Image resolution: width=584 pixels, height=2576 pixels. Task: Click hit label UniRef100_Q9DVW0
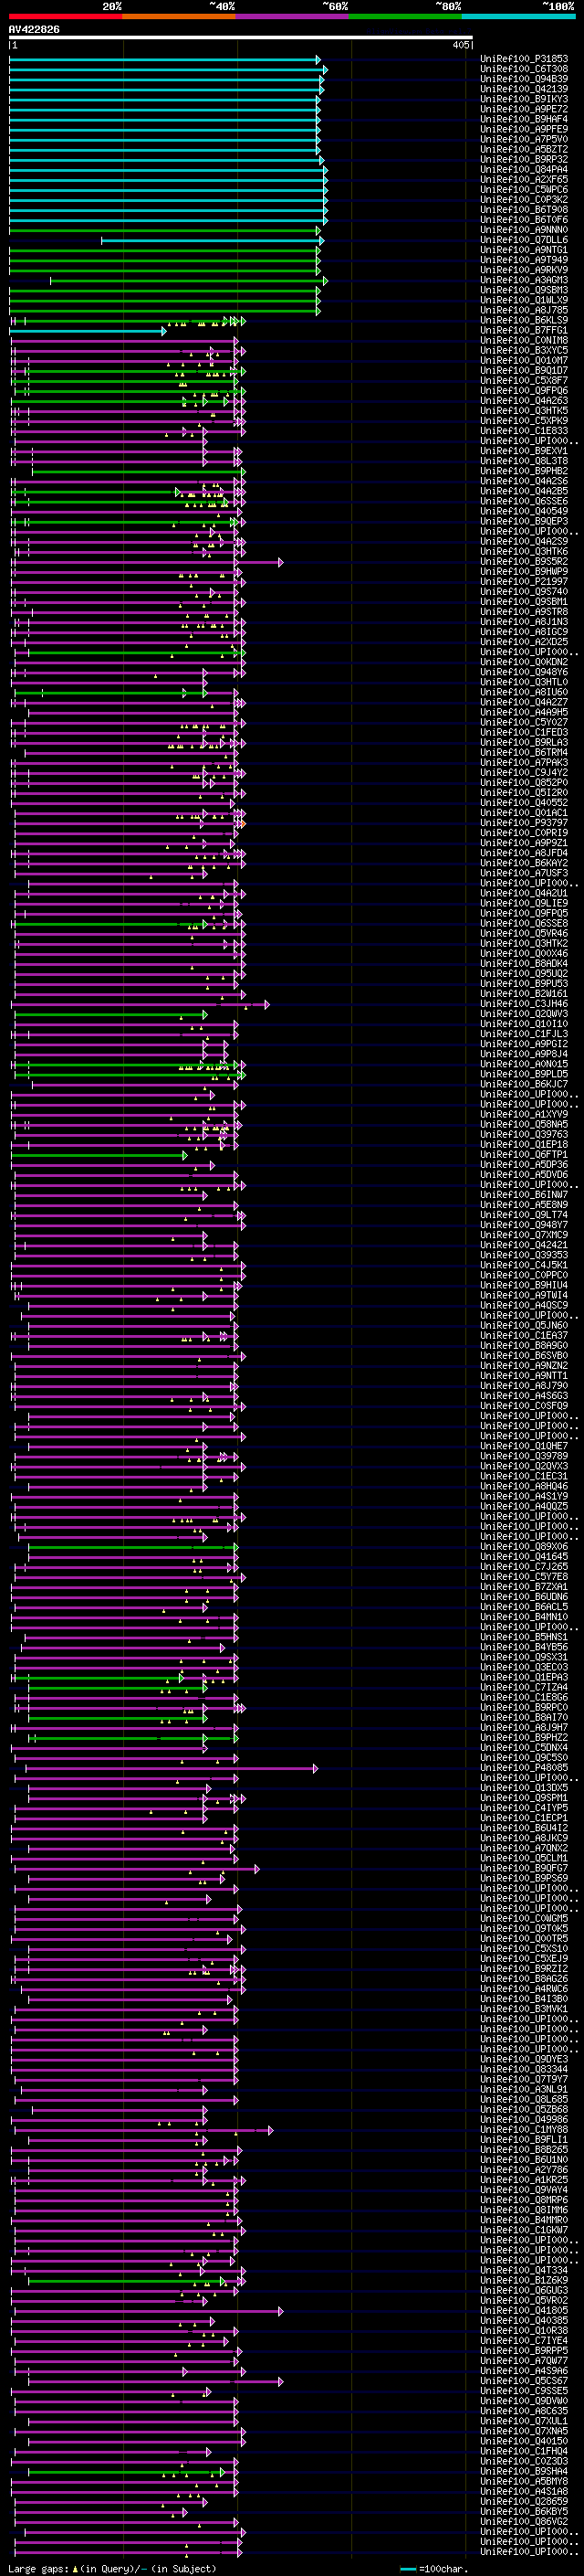tap(524, 2401)
